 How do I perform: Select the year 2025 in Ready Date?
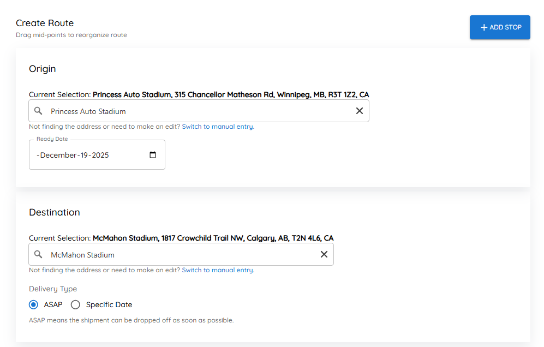tap(100, 155)
